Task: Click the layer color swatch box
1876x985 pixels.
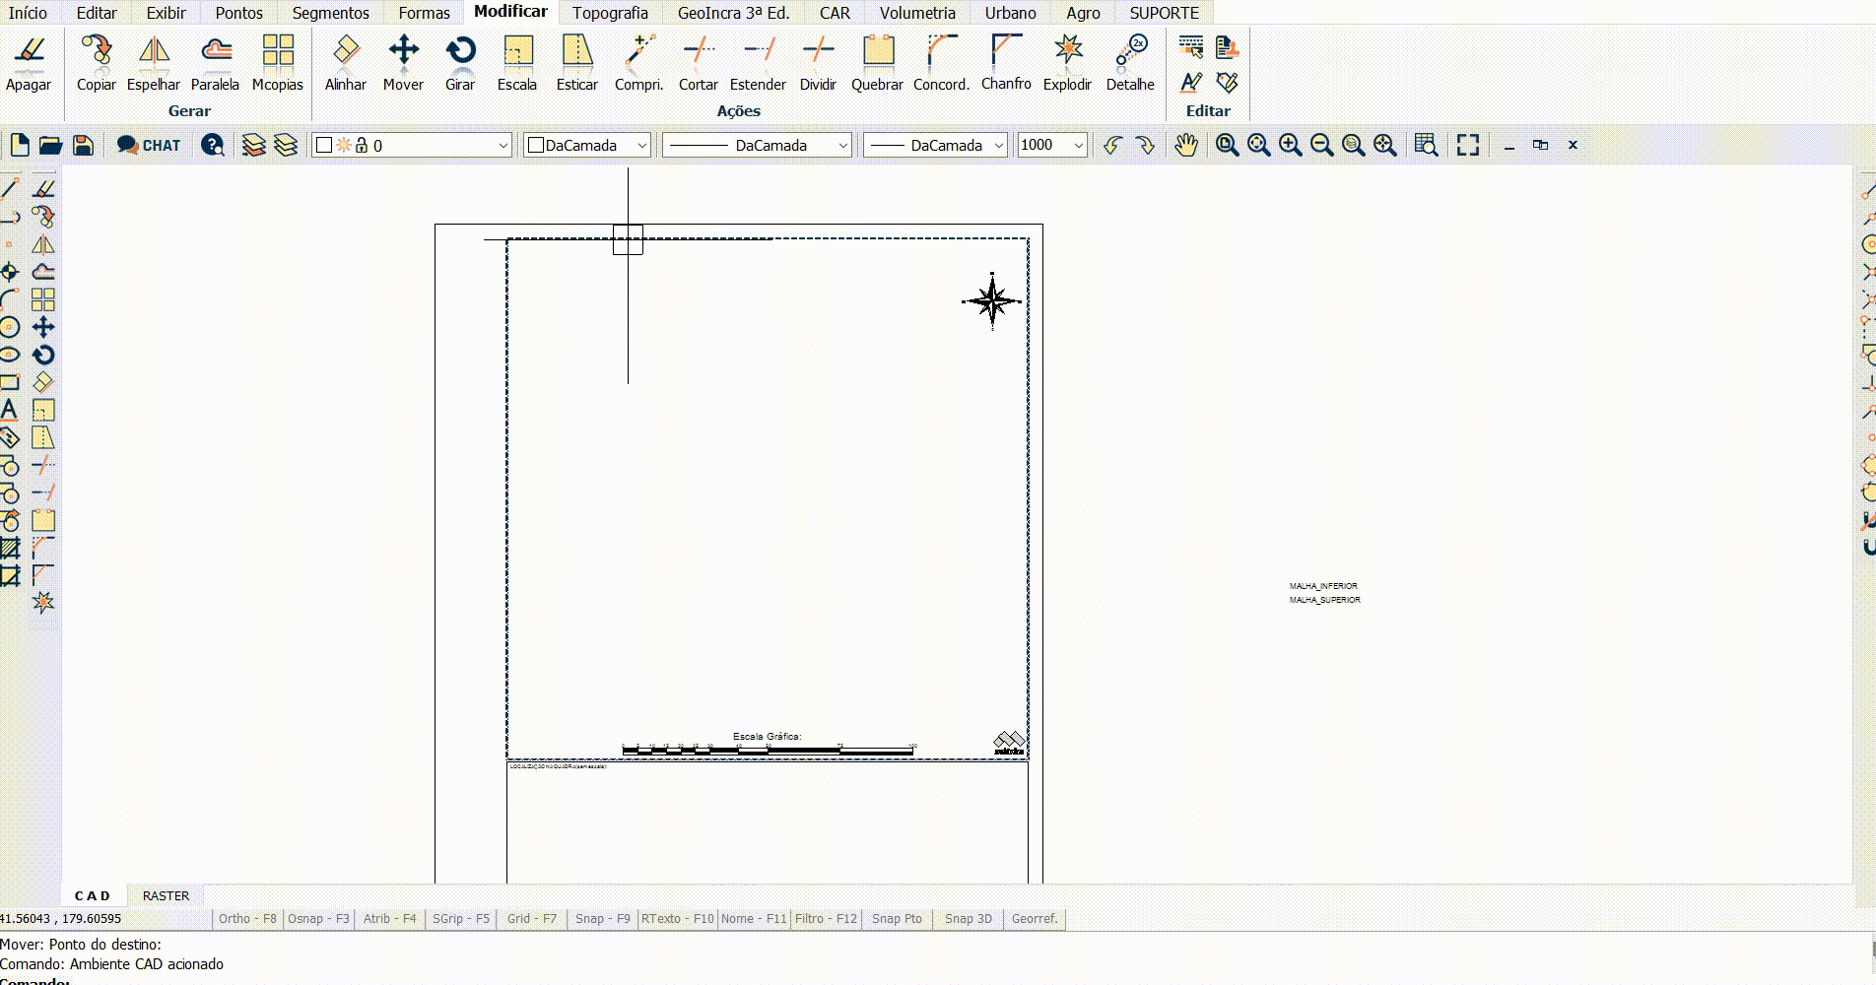Action: pyautogui.click(x=324, y=146)
